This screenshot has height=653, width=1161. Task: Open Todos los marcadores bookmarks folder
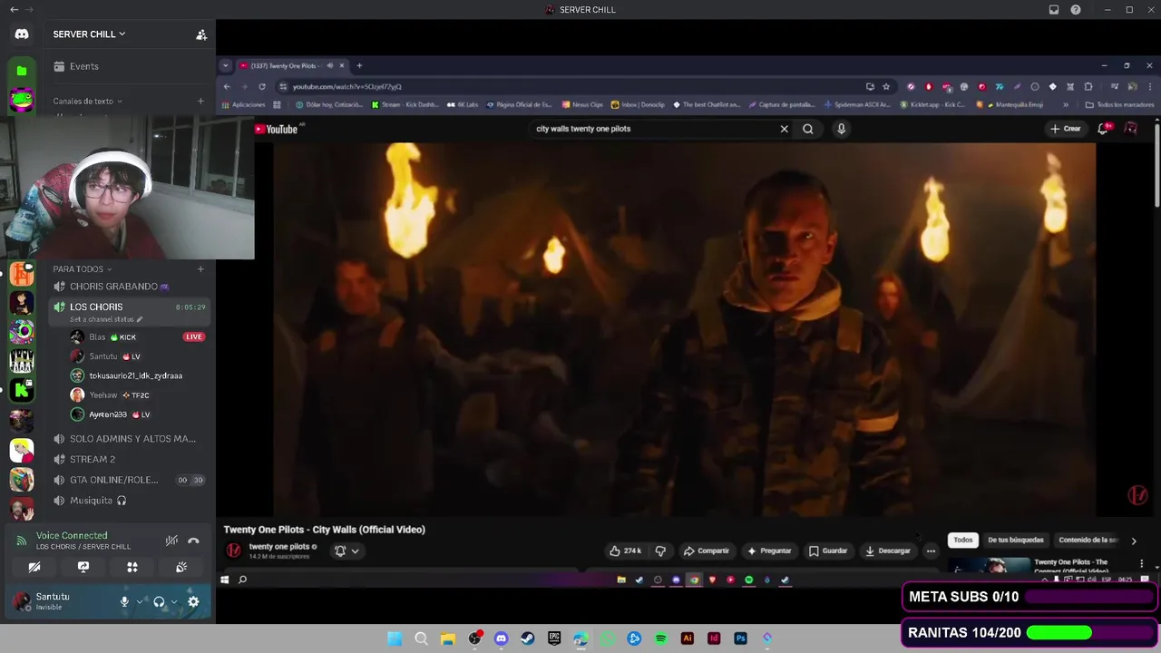point(1119,104)
